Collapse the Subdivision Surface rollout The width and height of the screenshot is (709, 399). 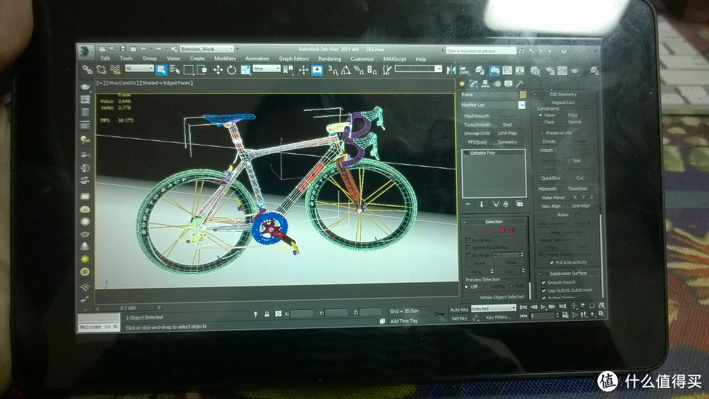point(568,274)
